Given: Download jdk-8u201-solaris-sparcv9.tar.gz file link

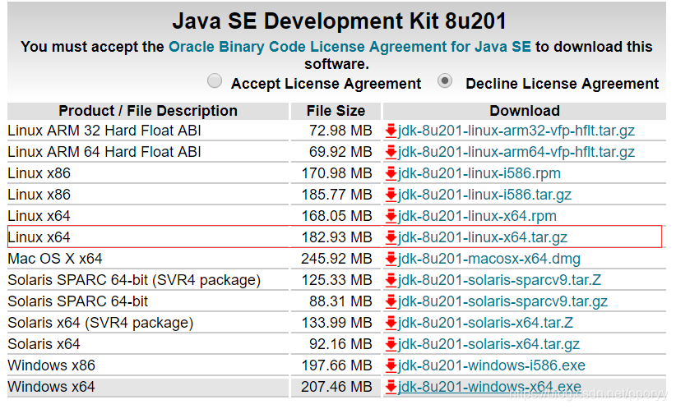Looking at the screenshot, I should (x=502, y=301).
